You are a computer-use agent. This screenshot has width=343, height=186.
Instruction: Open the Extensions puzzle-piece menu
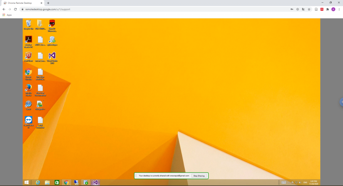pos(328,9)
